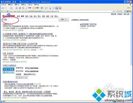Click the blue square toolbar icon
This screenshot has width=133, height=103.
[57, 8]
